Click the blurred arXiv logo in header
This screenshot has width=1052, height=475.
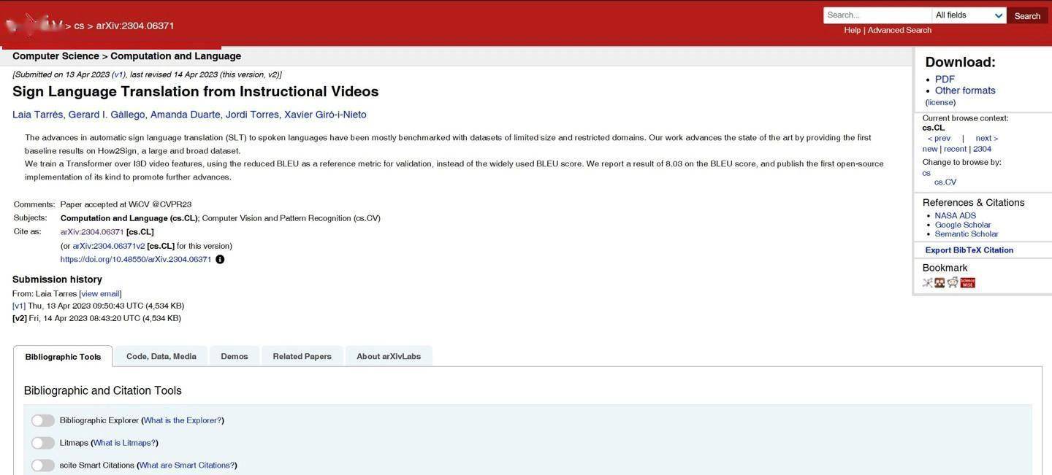coord(34,26)
